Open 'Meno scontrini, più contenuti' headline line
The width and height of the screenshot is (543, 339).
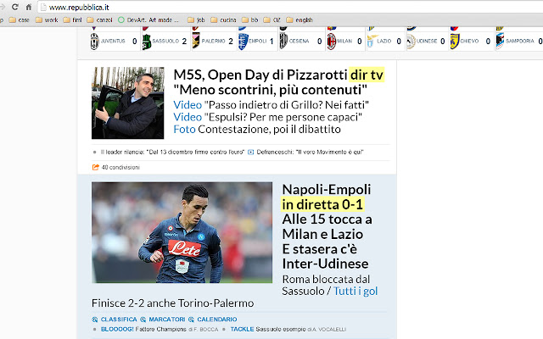(x=270, y=90)
